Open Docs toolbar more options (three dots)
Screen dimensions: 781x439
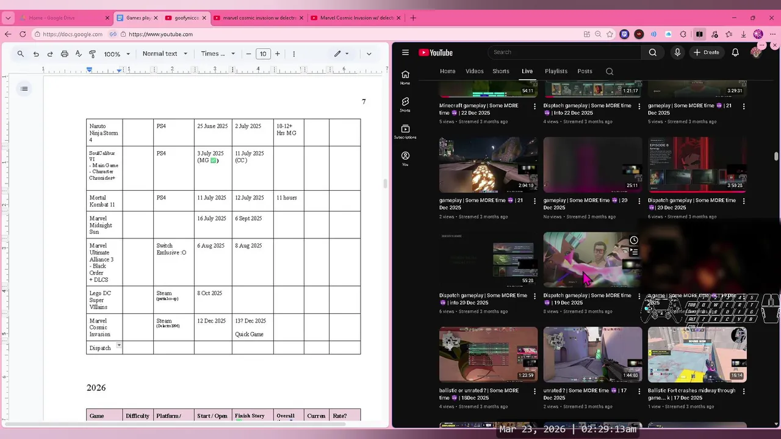pyautogui.click(x=293, y=54)
